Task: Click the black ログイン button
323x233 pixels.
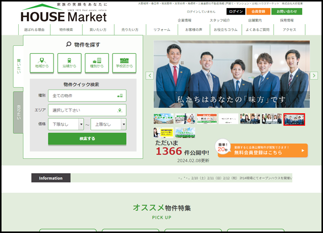Action: coord(236,12)
